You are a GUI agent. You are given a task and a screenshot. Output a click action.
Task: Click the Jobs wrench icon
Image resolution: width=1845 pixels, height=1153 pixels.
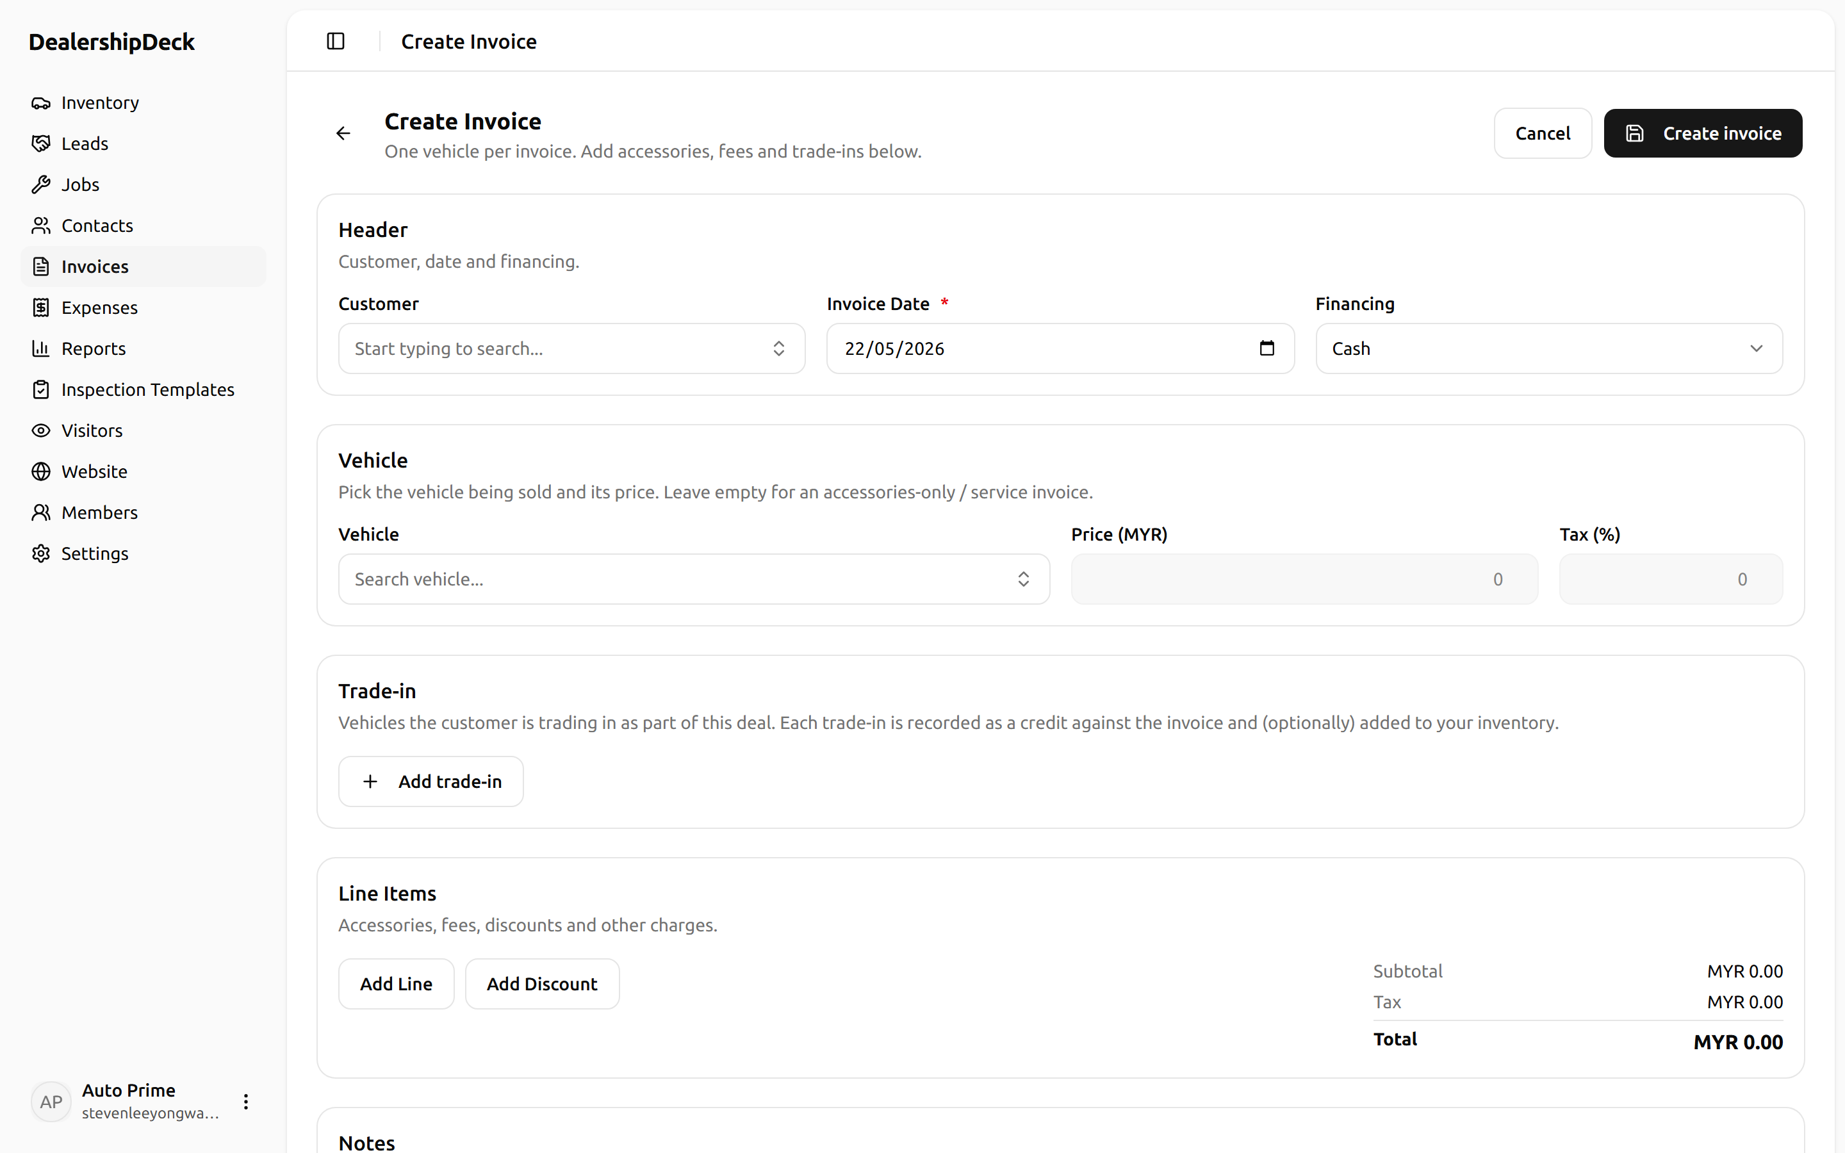(x=41, y=184)
